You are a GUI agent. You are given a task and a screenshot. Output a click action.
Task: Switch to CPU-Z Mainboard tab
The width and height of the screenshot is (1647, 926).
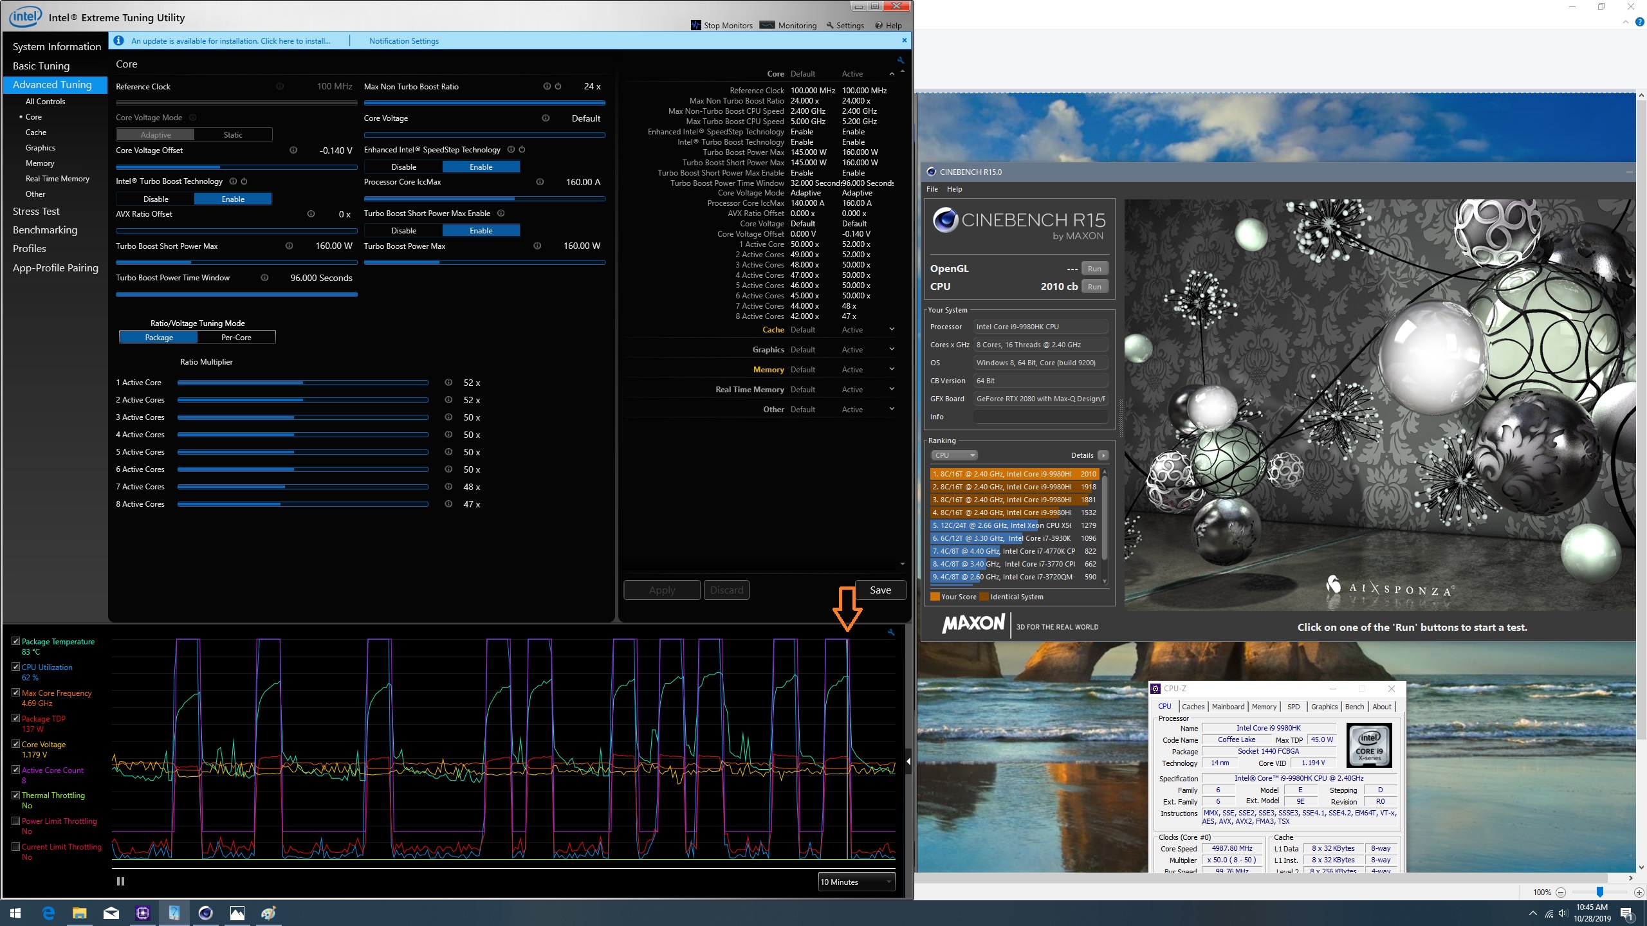(1228, 707)
